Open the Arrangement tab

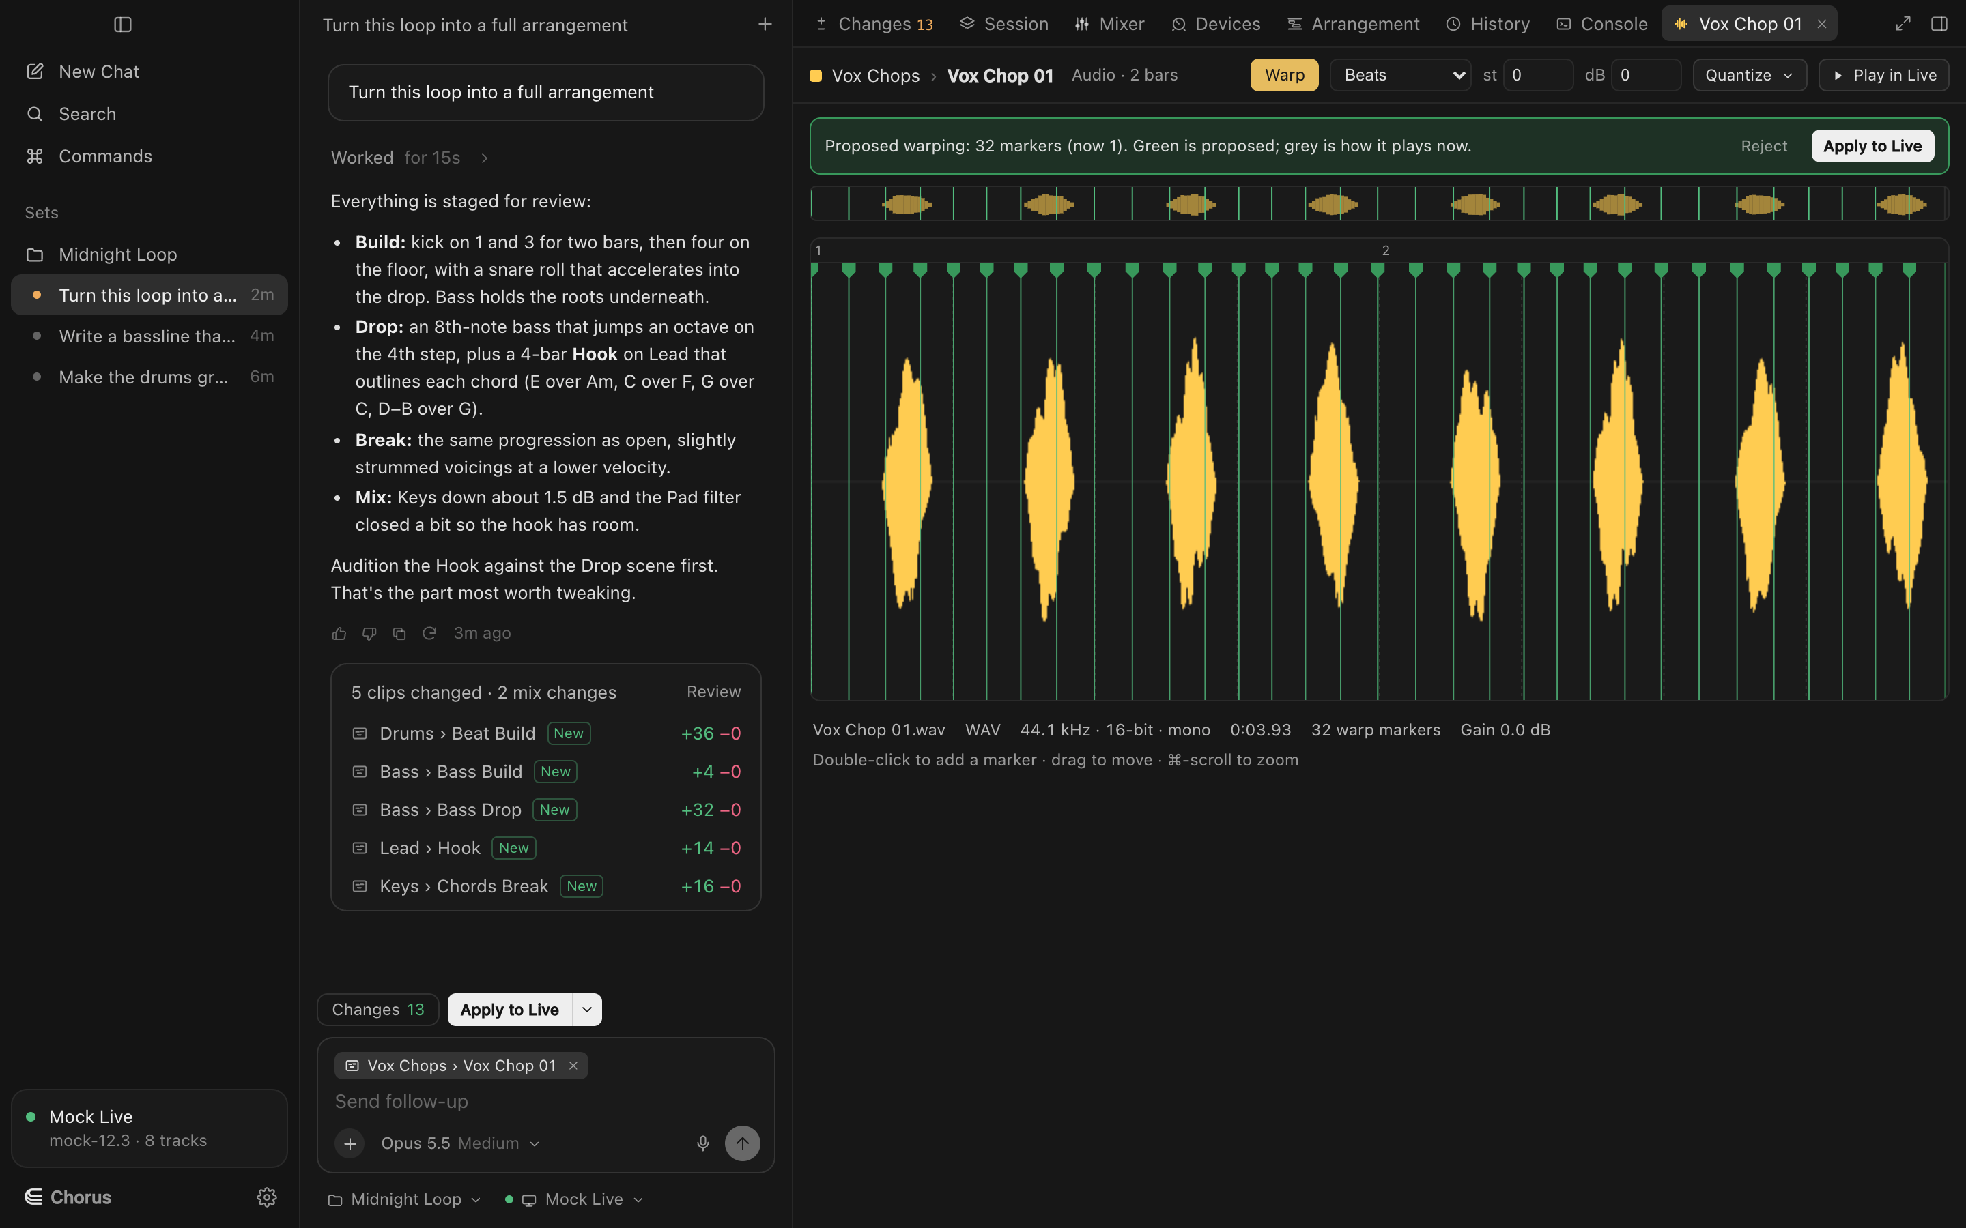point(1354,25)
